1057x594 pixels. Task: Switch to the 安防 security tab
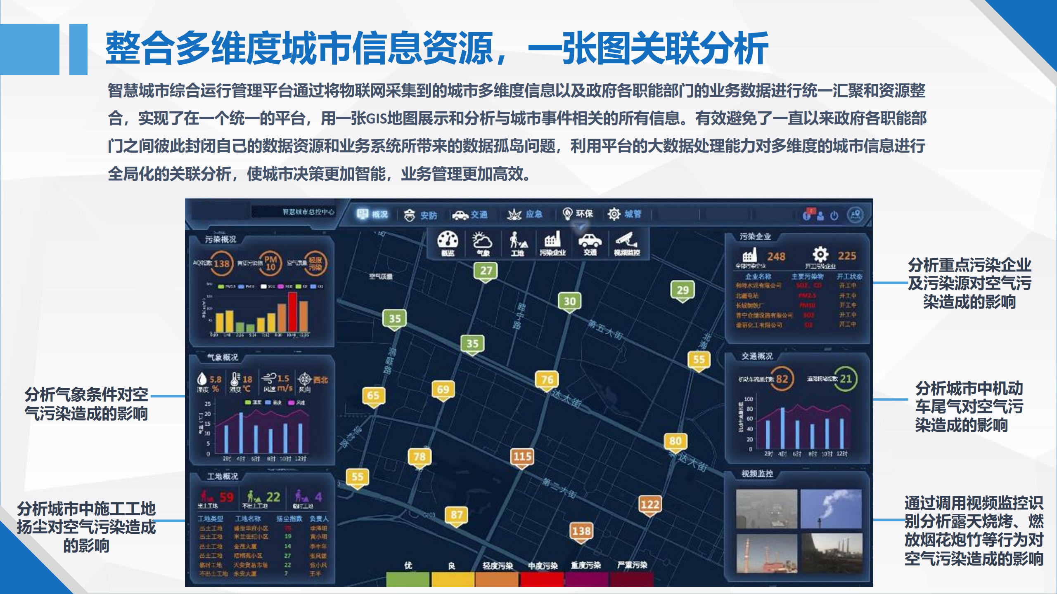pyautogui.click(x=420, y=215)
